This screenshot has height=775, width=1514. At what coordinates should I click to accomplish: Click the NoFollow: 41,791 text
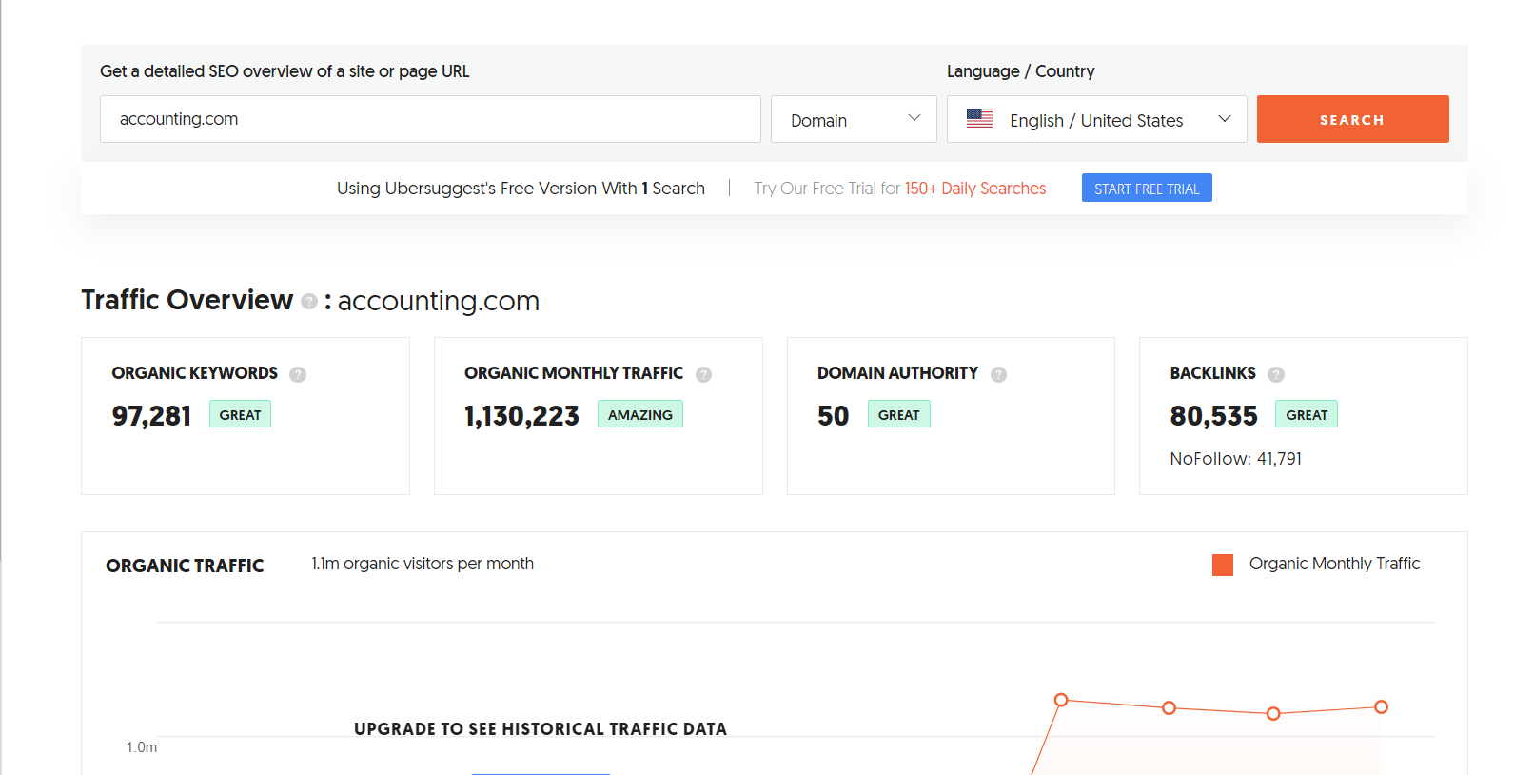coord(1235,459)
